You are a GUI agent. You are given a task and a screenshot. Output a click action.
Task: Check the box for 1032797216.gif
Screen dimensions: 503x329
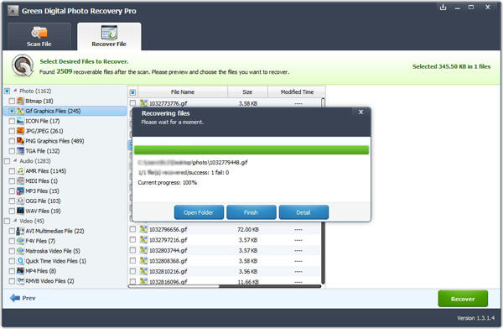pyautogui.click(x=132, y=240)
